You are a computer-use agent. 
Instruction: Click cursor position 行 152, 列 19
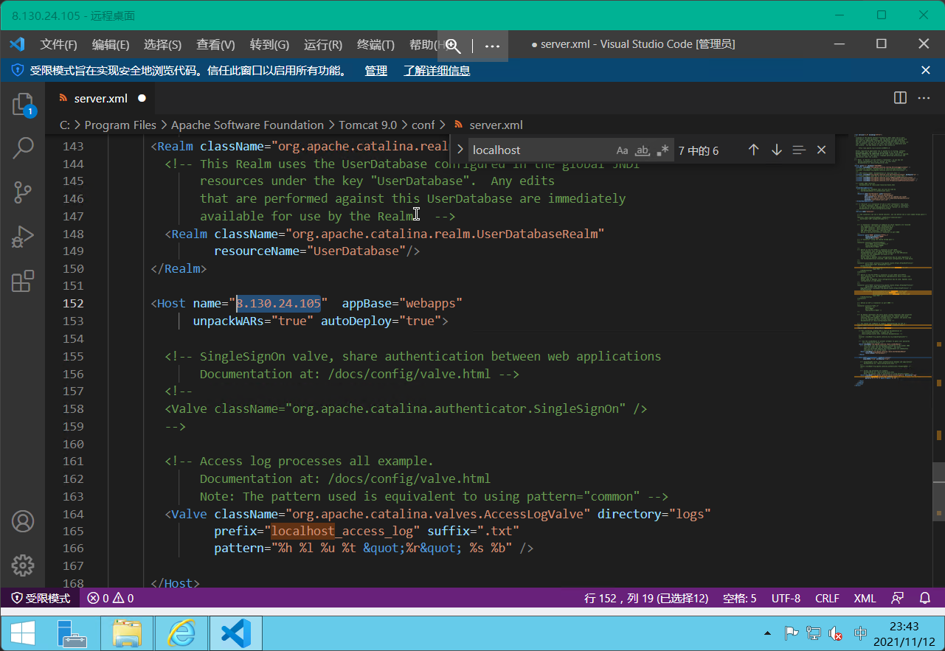pyautogui.click(x=646, y=598)
